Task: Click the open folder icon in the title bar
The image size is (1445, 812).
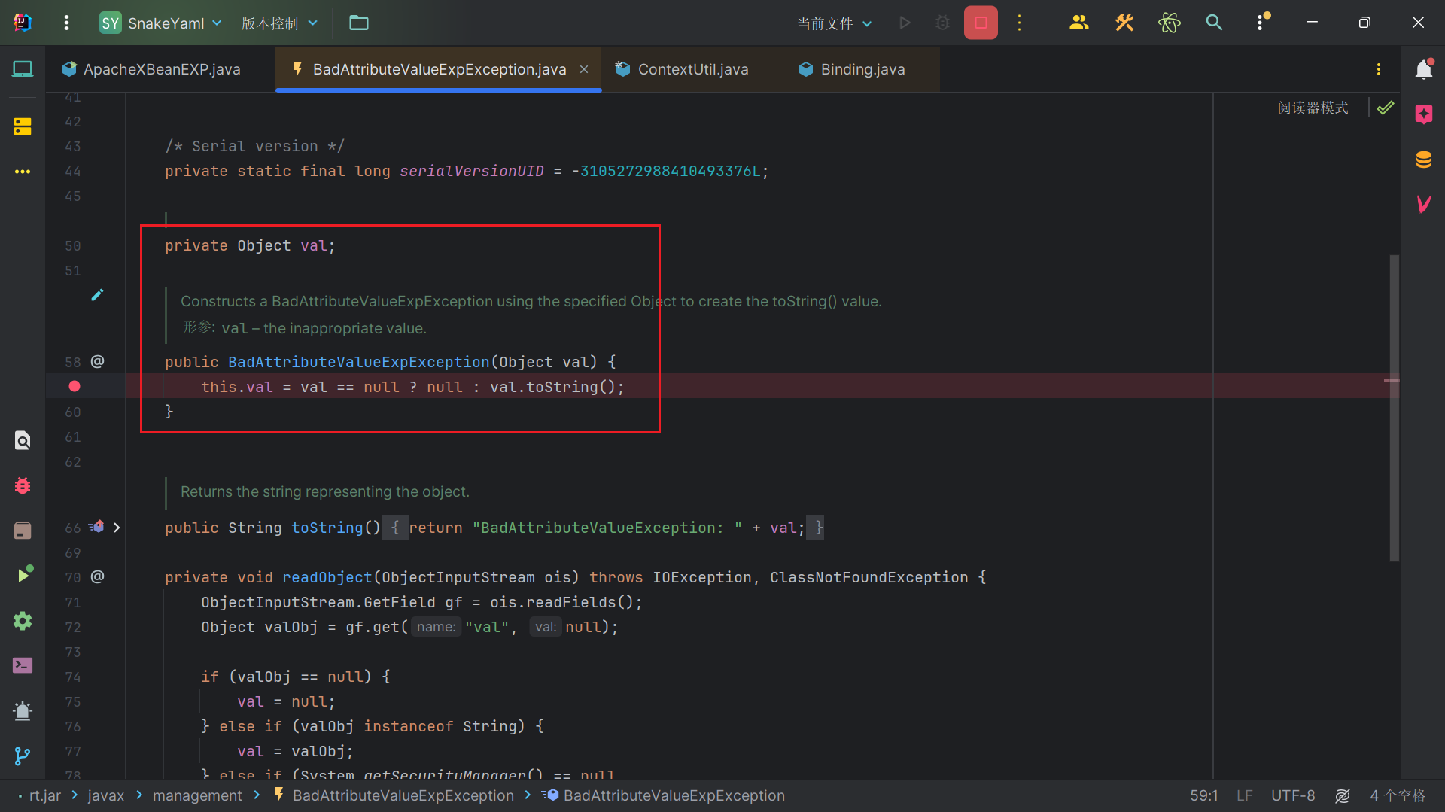Action: [359, 23]
